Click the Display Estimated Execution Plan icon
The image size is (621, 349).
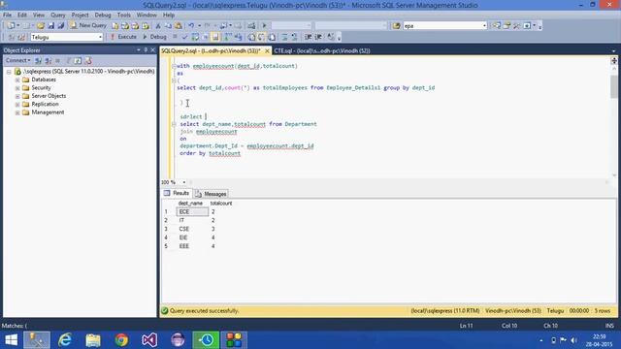(195, 37)
